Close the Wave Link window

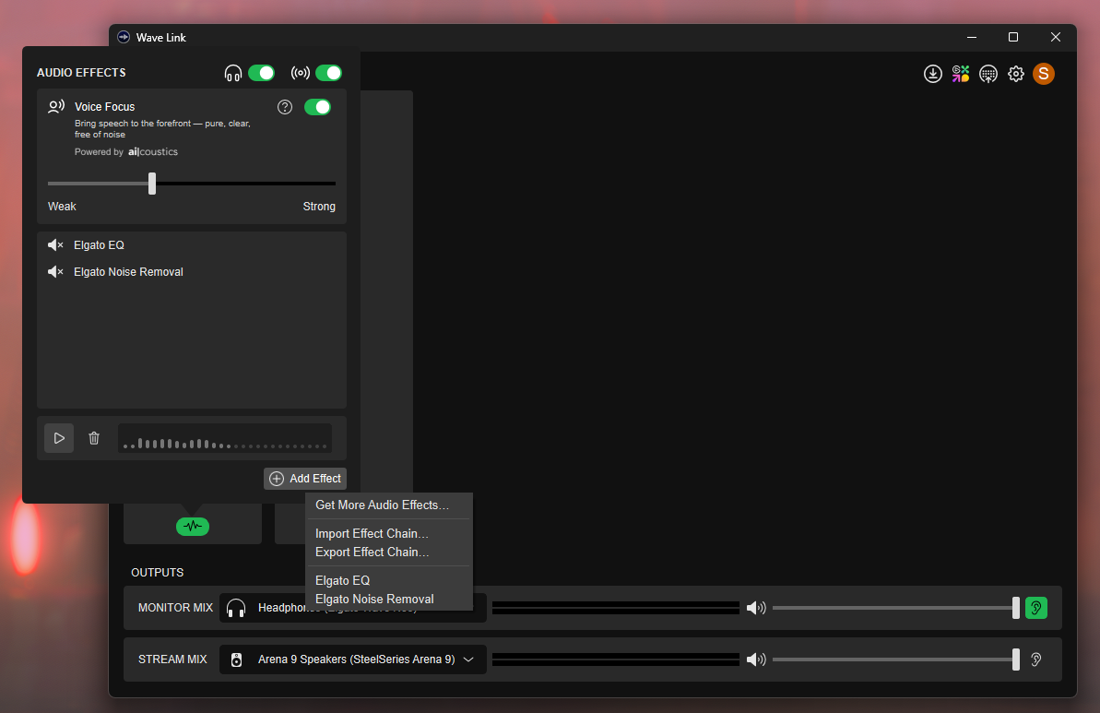1055,37
